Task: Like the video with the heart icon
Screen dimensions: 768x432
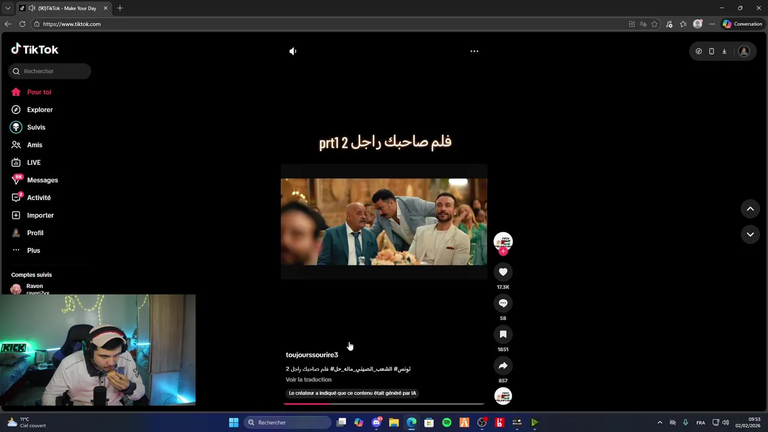Action: click(503, 272)
